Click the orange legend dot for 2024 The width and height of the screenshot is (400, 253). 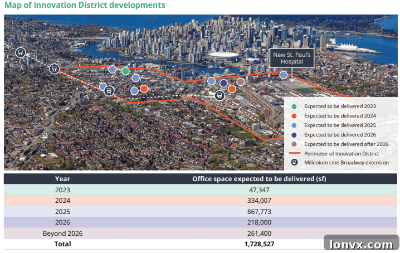pos(294,116)
